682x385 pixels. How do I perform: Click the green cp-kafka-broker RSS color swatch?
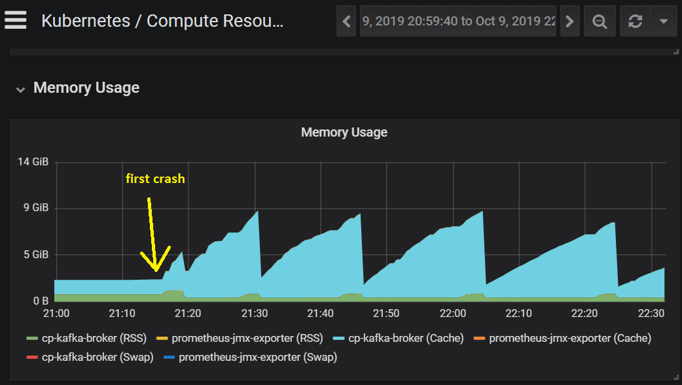coord(32,339)
